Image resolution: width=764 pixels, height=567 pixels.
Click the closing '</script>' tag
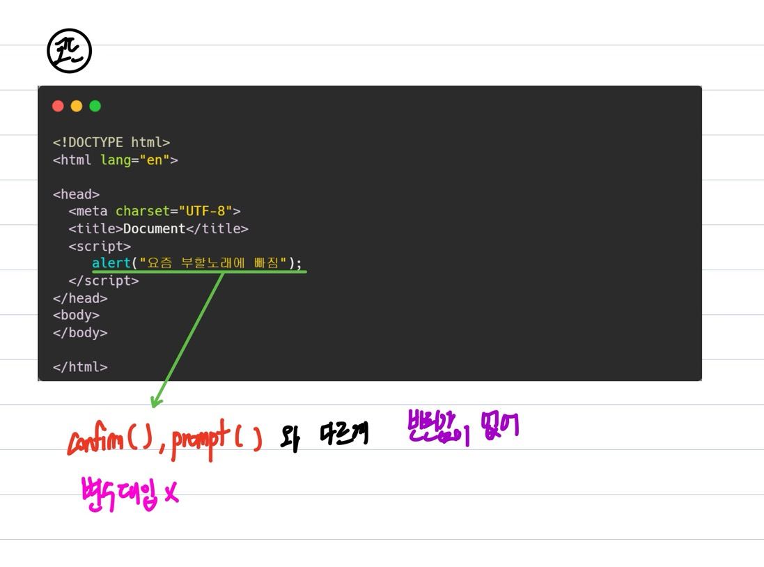click(x=104, y=281)
